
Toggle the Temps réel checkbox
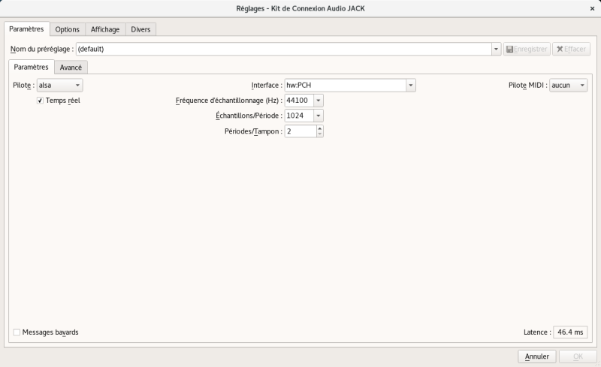40,101
